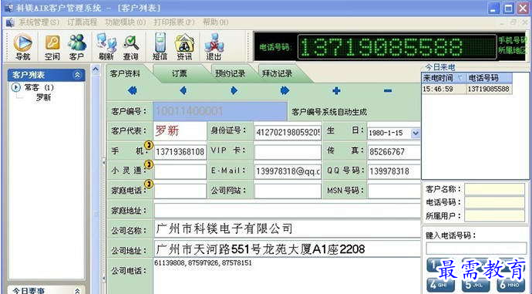Switch to the 客户资料 tab
Viewport: 532px width, 294px height.
point(125,73)
